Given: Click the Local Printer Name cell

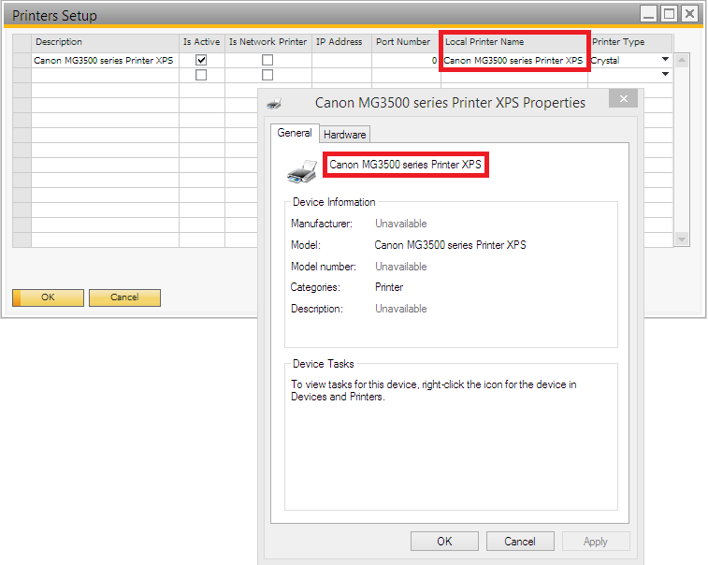Looking at the screenshot, I should tap(513, 60).
